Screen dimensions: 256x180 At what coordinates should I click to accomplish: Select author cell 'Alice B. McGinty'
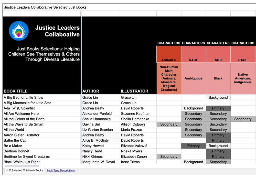101,141
